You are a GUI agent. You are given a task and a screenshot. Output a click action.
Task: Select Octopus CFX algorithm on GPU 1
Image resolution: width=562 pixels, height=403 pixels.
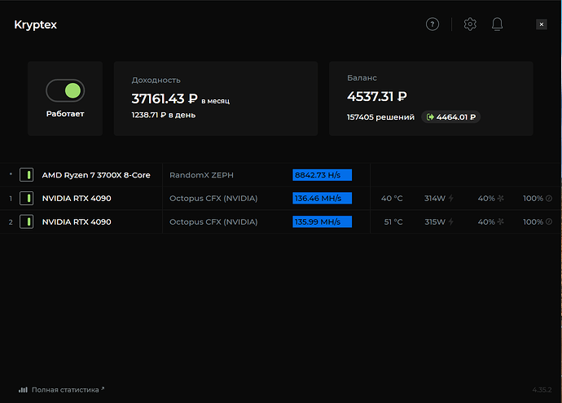pyautogui.click(x=213, y=199)
